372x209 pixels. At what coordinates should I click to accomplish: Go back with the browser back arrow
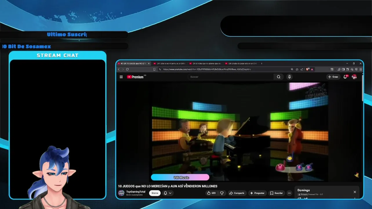pos(119,69)
